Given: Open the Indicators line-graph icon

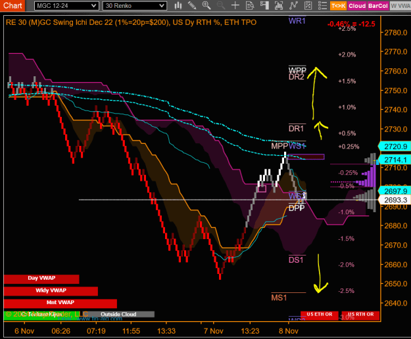Looking at the screenshot, I should click(x=293, y=5).
